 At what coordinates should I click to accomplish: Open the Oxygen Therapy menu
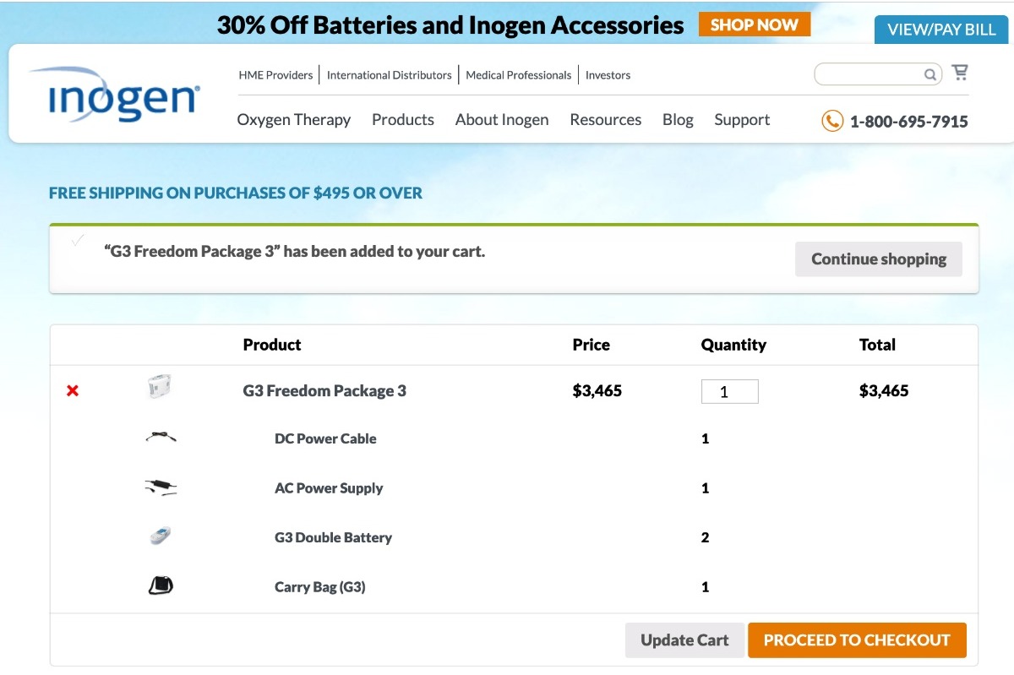294,120
